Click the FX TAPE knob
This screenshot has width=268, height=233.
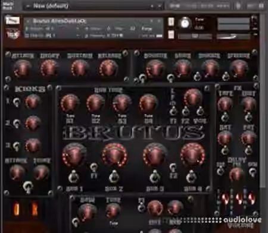[225, 104]
